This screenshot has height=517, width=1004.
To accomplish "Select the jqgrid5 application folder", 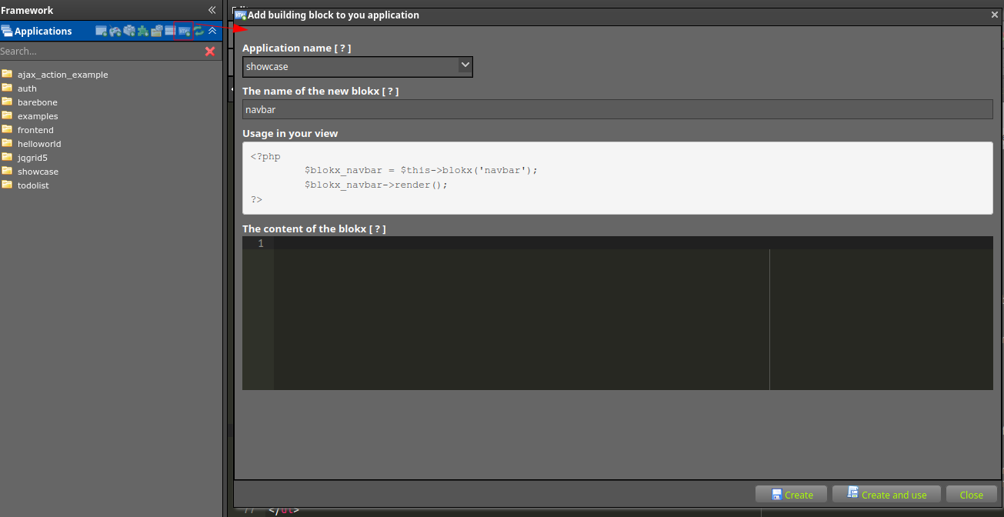I will [32, 158].
